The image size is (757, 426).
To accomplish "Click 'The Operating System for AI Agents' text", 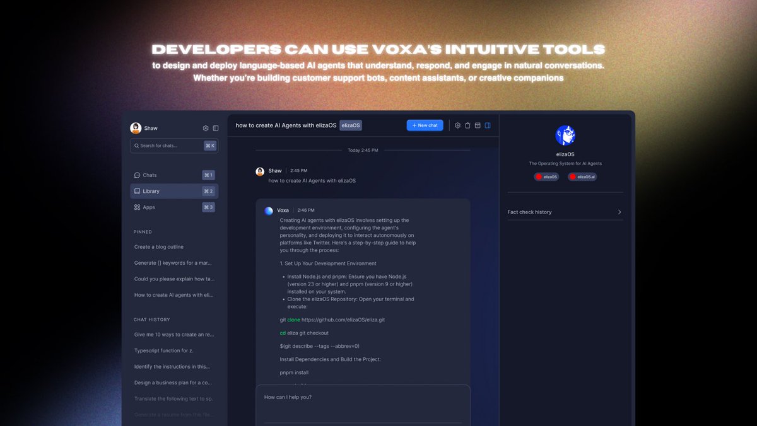I will [x=565, y=164].
